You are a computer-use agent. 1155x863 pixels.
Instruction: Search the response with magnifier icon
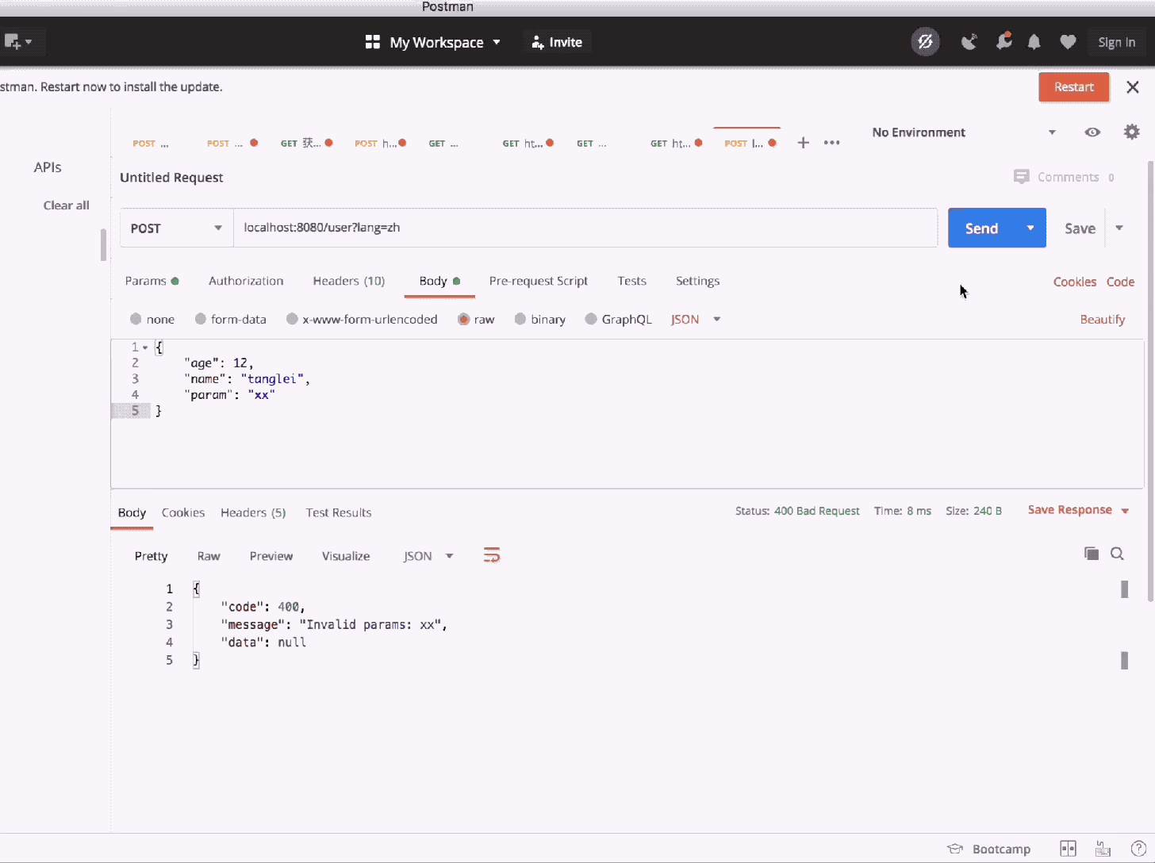[x=1117, y=554]
